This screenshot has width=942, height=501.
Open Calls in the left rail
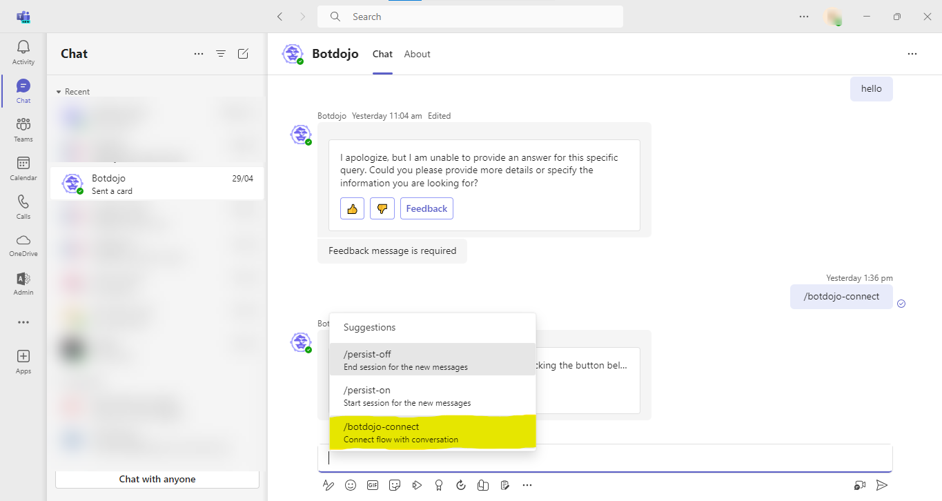[23, 207]
